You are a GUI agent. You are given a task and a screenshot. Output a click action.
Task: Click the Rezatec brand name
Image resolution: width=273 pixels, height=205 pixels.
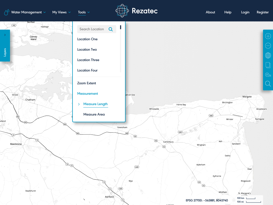pyautogui.click(x=144, y=11)
